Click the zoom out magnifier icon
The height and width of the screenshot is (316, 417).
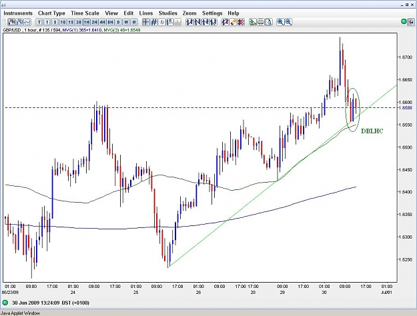[x=288, y=22]
